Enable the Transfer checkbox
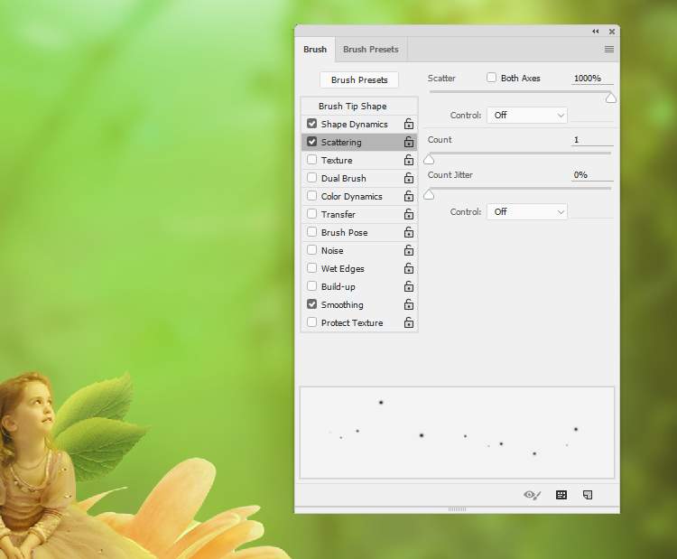This screenshot has height=559, width=677. pyautogui.click(x=311, y=214)
